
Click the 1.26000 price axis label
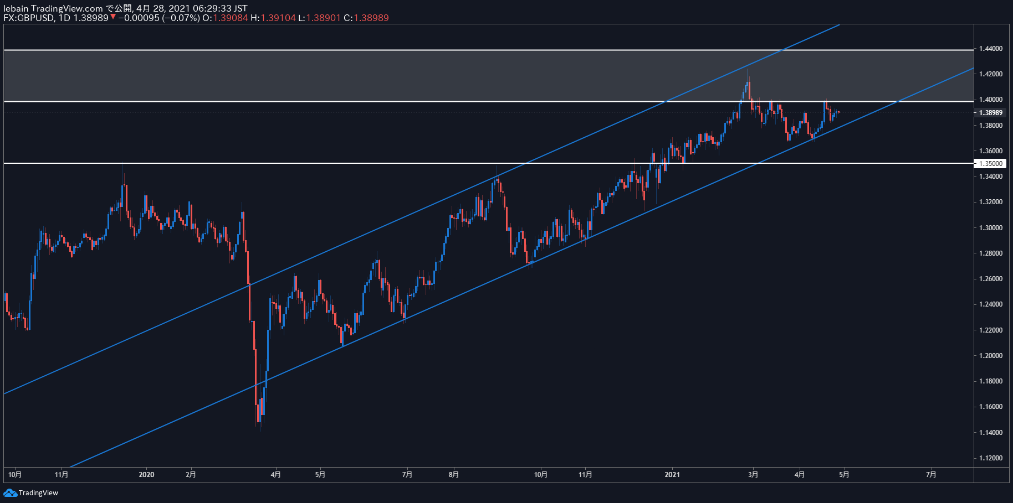click(x=990, y=279)
